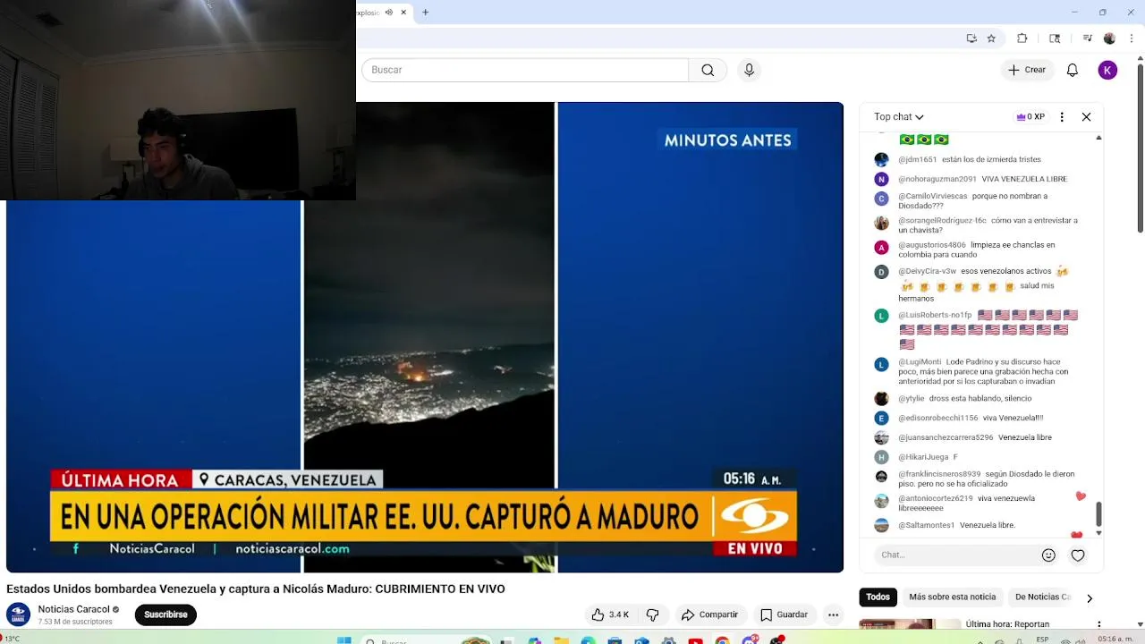Viewport: 1145px width, 644px height.
Task: Click the chat scrollbar up arrow
Action: coord(1098,137)
